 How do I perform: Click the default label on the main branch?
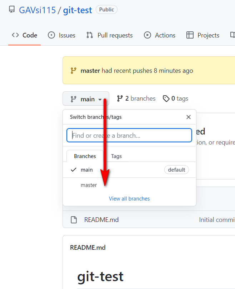(x=176, y=170)
